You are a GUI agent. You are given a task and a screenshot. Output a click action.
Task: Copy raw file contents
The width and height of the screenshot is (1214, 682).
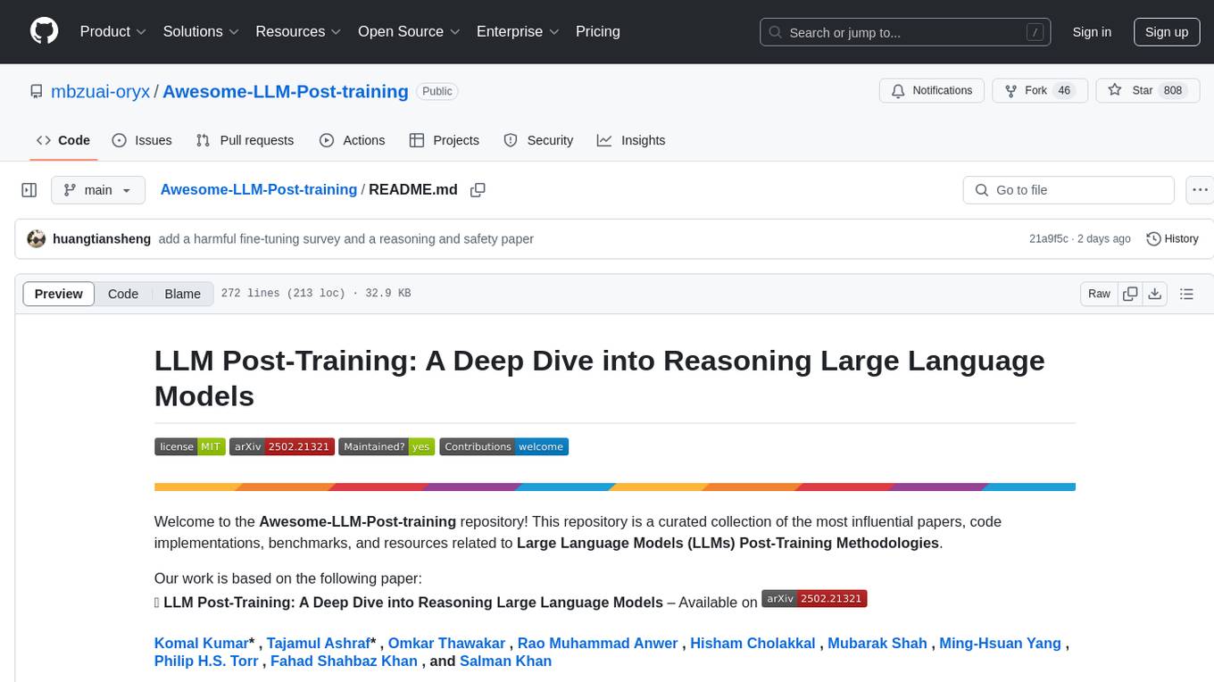[1131, 294]
